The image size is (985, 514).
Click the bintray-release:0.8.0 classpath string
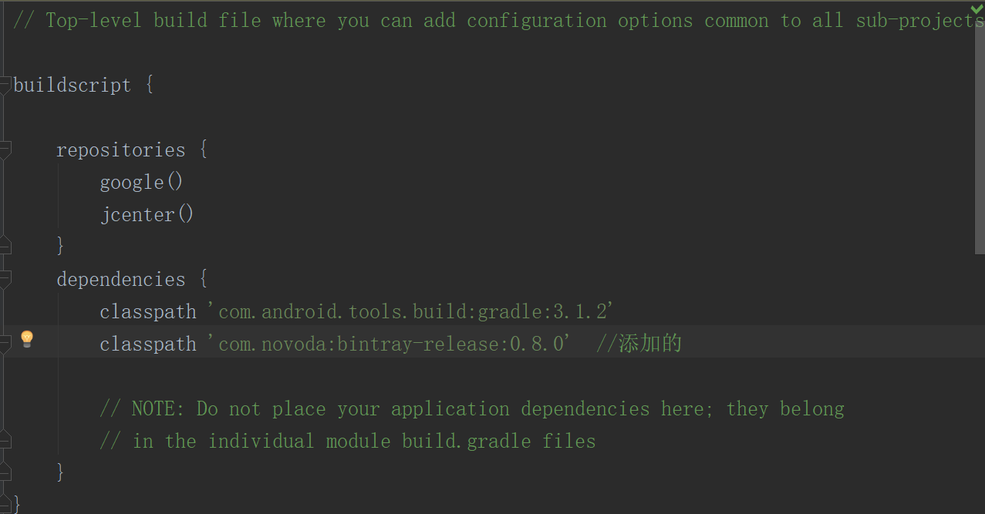[389, 344]
